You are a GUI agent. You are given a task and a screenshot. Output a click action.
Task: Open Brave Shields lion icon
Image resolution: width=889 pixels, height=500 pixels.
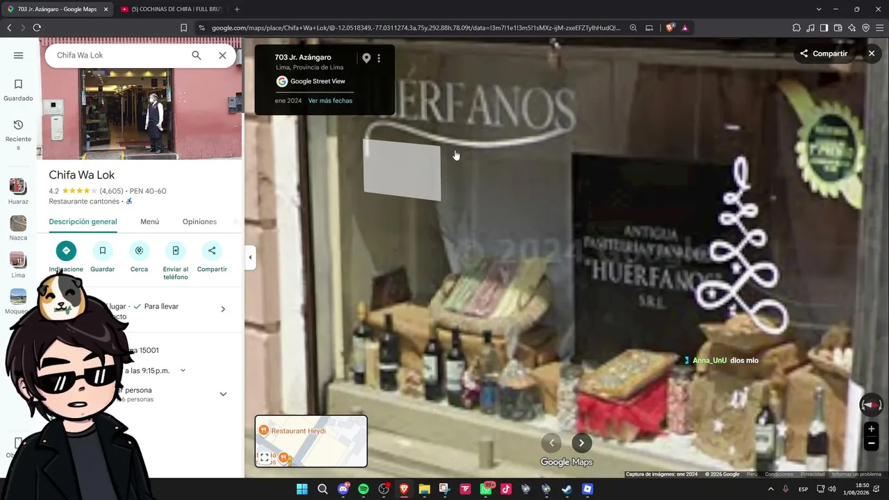pyautogui.click(x=670, y=28)
